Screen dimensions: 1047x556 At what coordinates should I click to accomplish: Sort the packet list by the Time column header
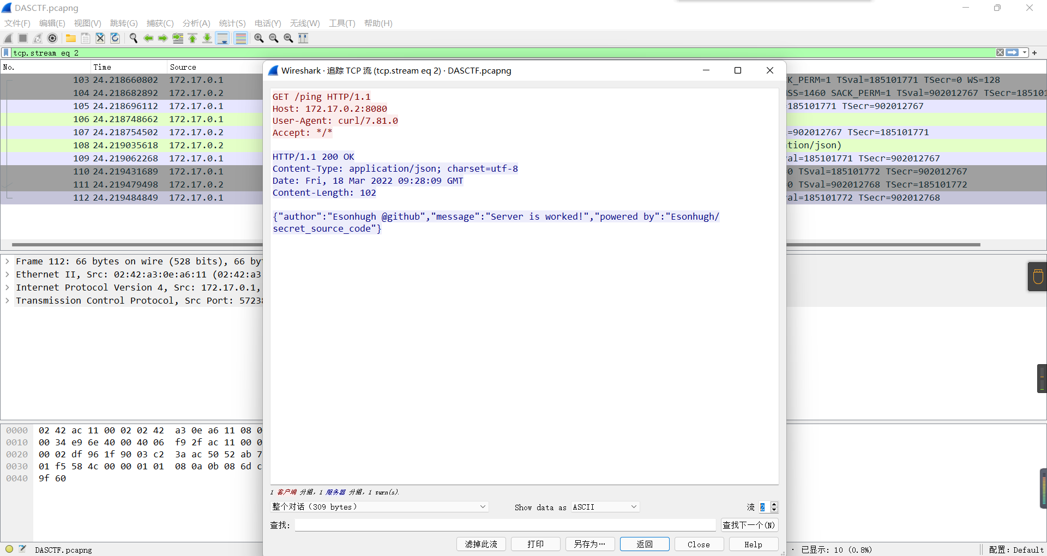(x=128, y=67)
